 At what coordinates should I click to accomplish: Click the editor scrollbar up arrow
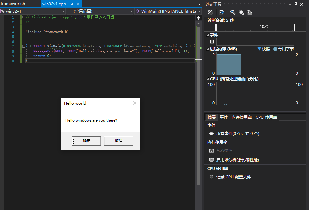[199, 24]
